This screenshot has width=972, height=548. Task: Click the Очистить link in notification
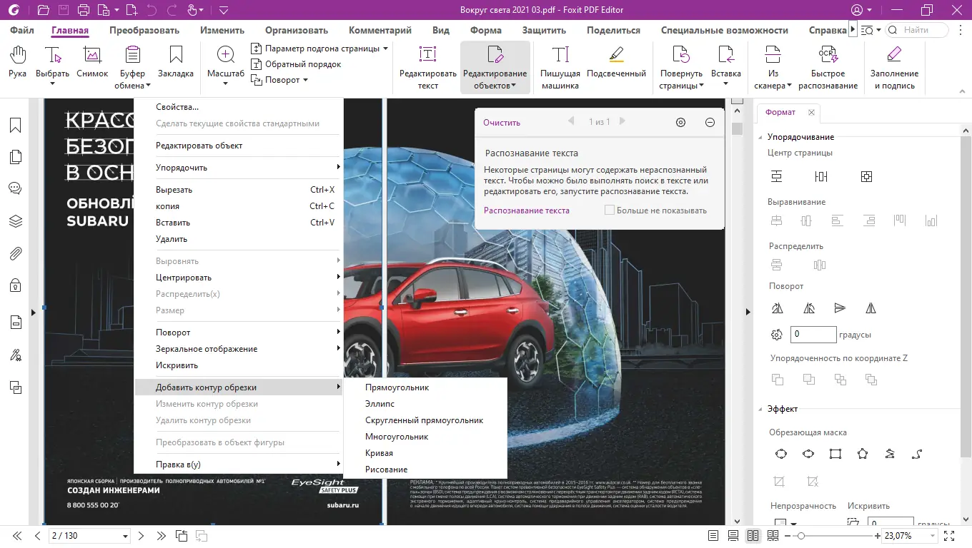click(502, 123)
